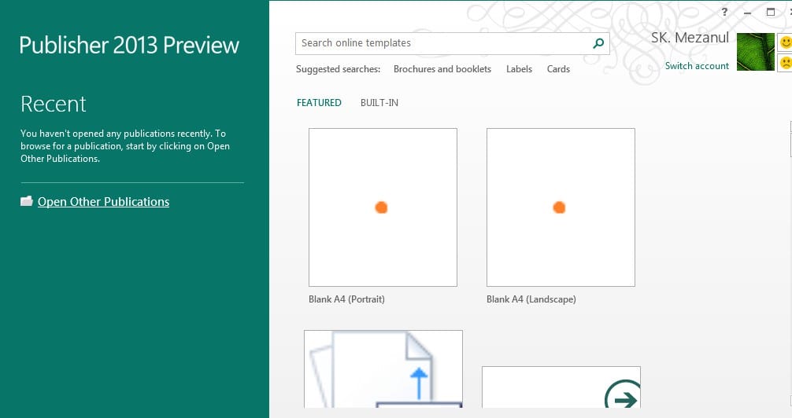Click the Blank A4 (Landscape) label
The height and width of the screenshot is (418, 792).
click(x=531, y=299)
